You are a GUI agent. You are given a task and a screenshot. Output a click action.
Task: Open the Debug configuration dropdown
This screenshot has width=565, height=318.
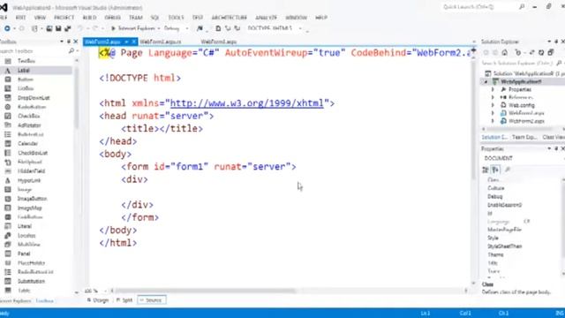pos(177,28)
